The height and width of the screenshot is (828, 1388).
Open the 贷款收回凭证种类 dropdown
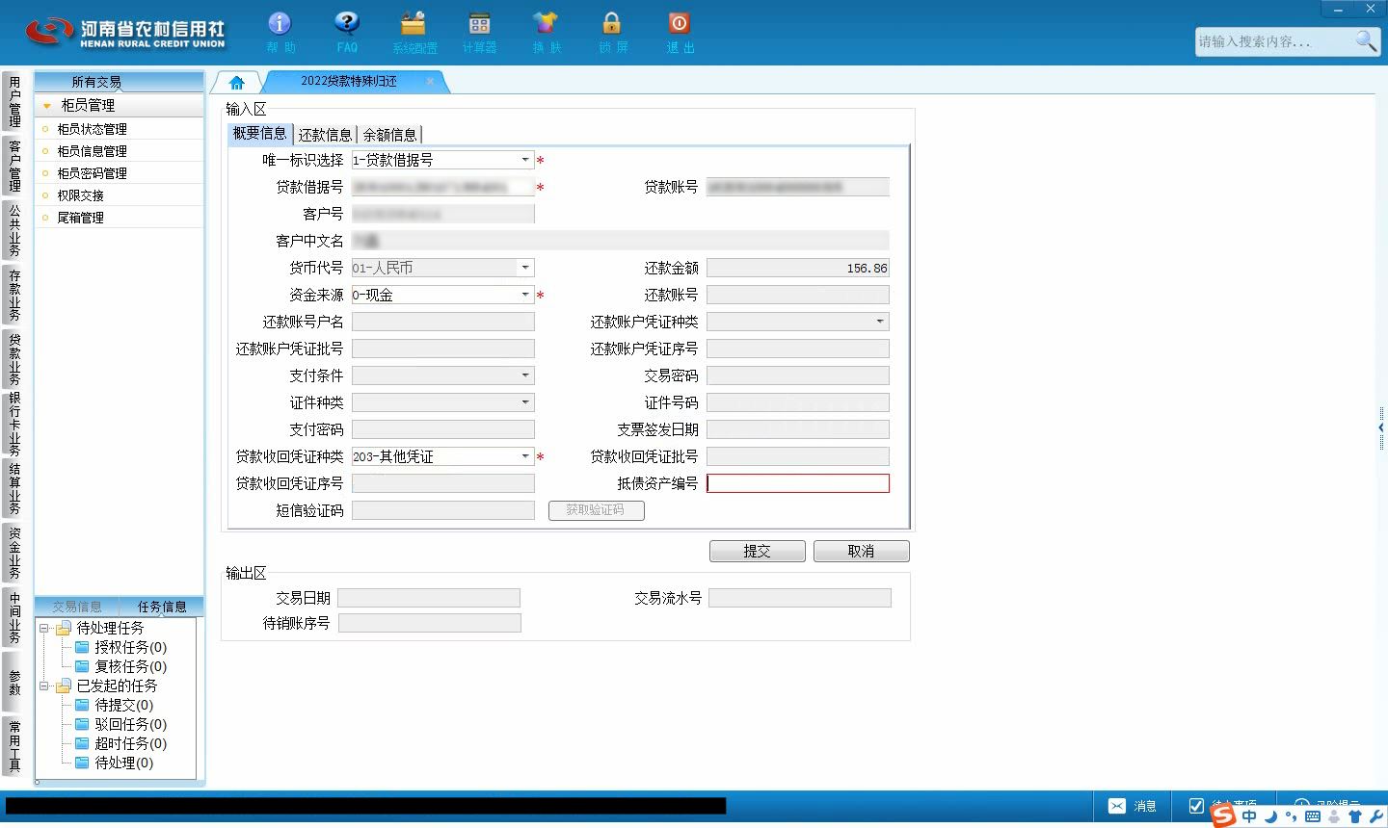click(525, 456)
